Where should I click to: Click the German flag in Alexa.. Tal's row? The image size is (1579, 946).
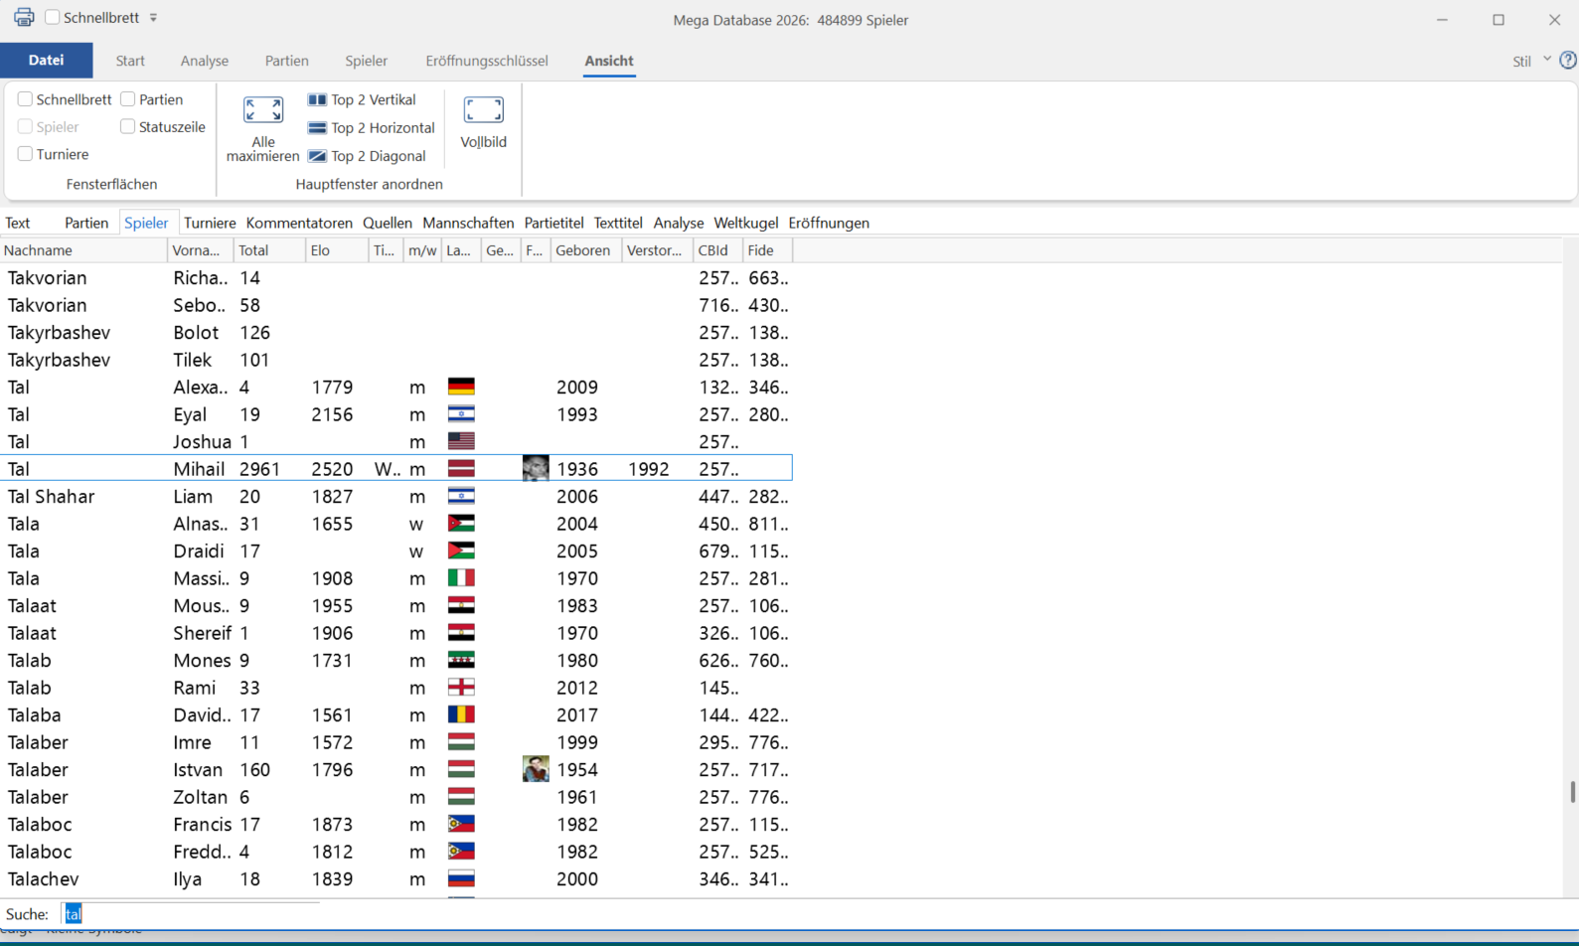461,387
